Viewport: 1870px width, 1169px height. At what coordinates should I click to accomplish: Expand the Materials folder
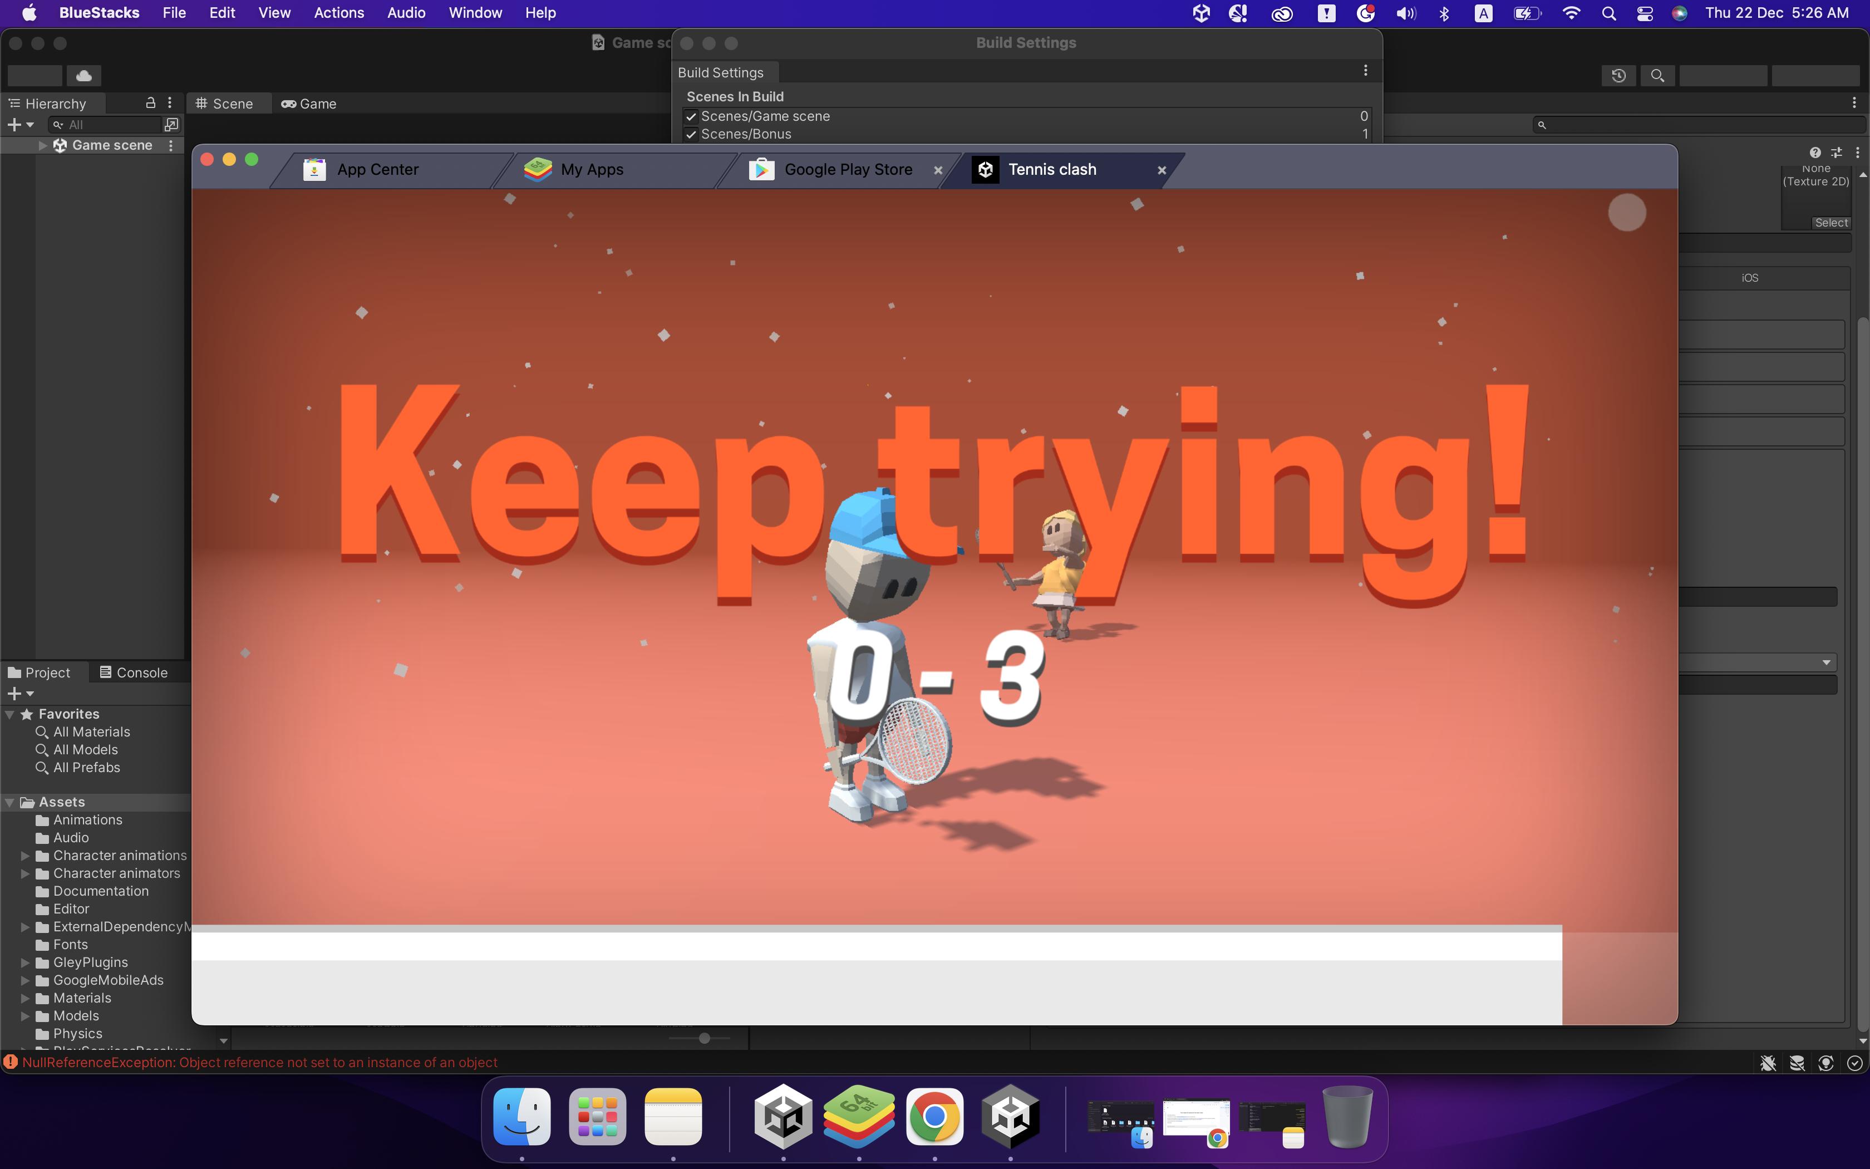pyautogui.click(x=24, y=998)
